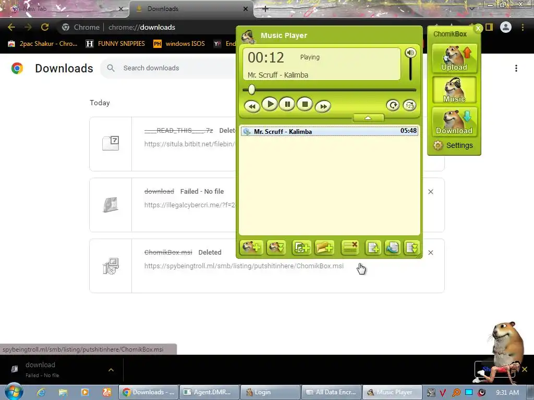534x400 pixels.
Task: Switch to All Data Encr... taskbar window
Action: coord(331,392)
